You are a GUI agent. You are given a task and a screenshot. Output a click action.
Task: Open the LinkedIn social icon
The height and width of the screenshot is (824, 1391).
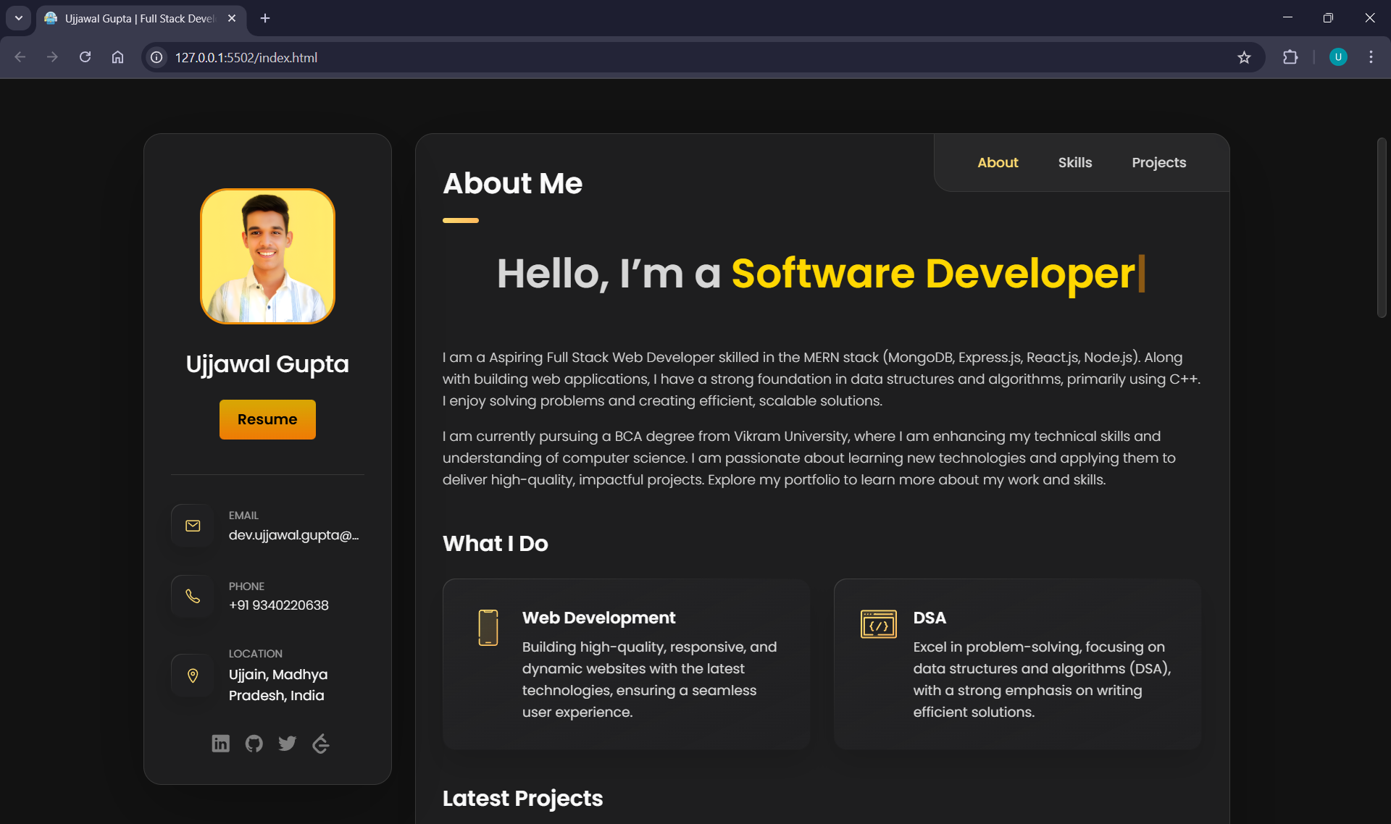pyautogui.click(x=220, y=744)
